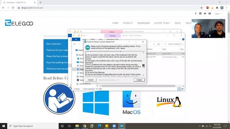Open Chrome extensions puzzle icon
Viewport: 230px width, 129px height.
[x=217, y=8]
